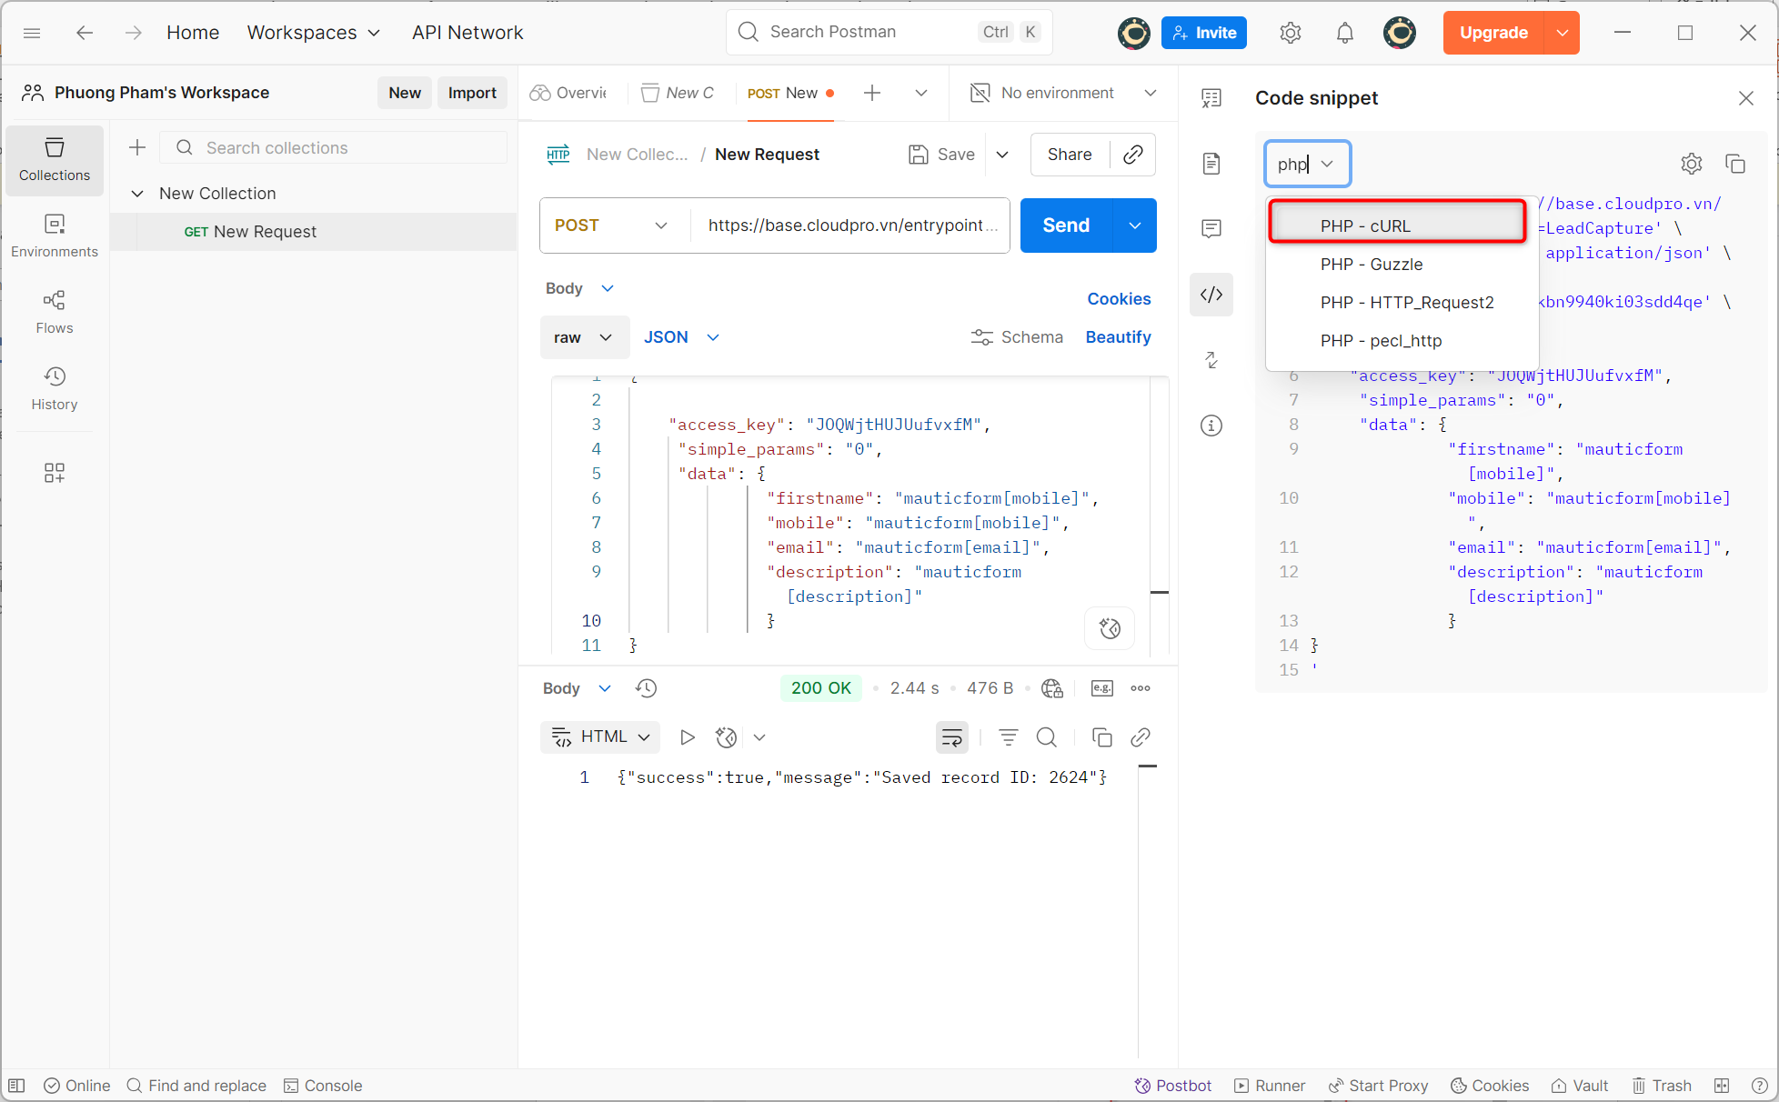Toggle the left sidebar visibility icon in status bar
1779x1102 pixels.
[16, 1086]
